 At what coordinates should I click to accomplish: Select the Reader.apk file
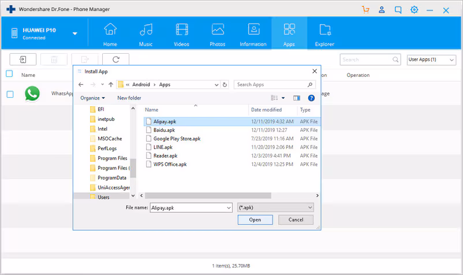[232, 155]
